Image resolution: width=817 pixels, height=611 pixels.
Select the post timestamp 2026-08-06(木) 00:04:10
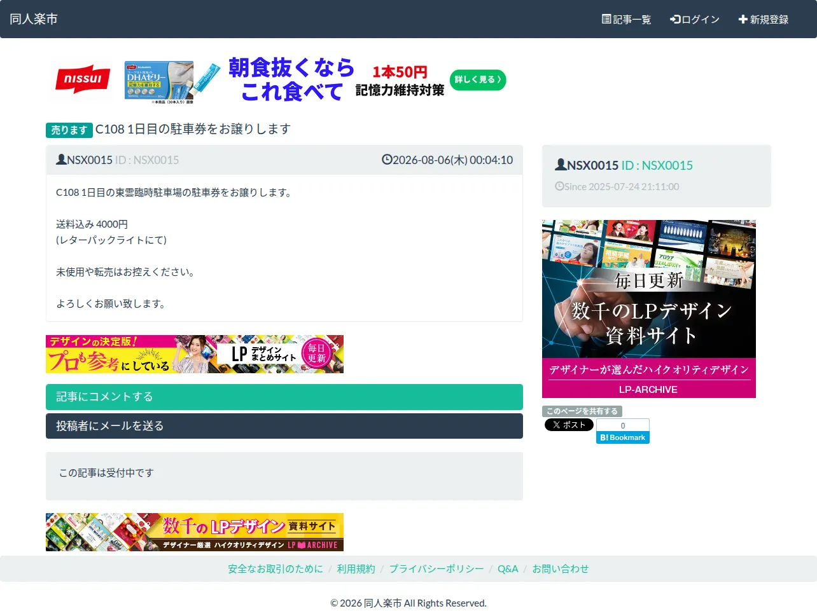452,160
